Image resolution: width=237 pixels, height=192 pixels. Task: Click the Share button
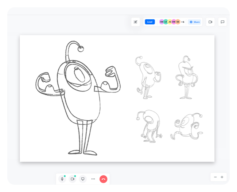click(x=195, y=22)
